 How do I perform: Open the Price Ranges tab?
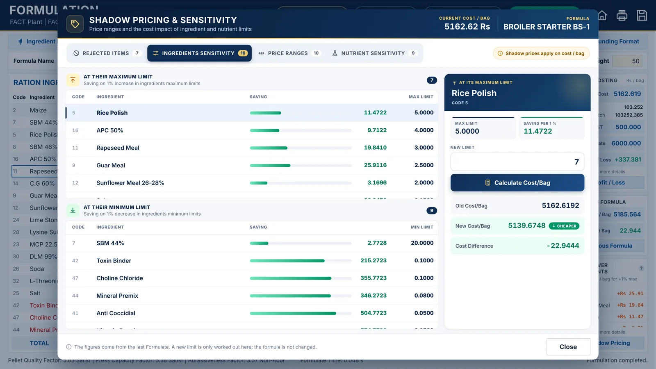pos(289,53)
